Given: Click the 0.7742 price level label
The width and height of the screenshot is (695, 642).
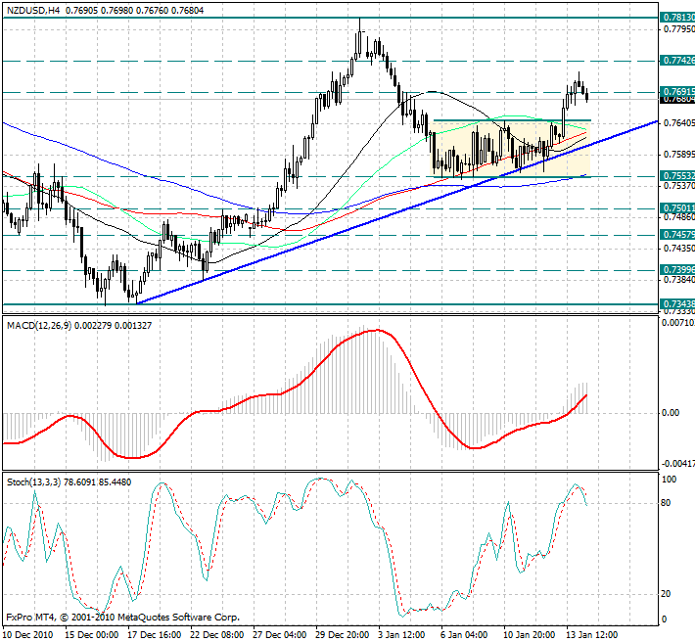Looking at the screenshot, I should point(676,61).
